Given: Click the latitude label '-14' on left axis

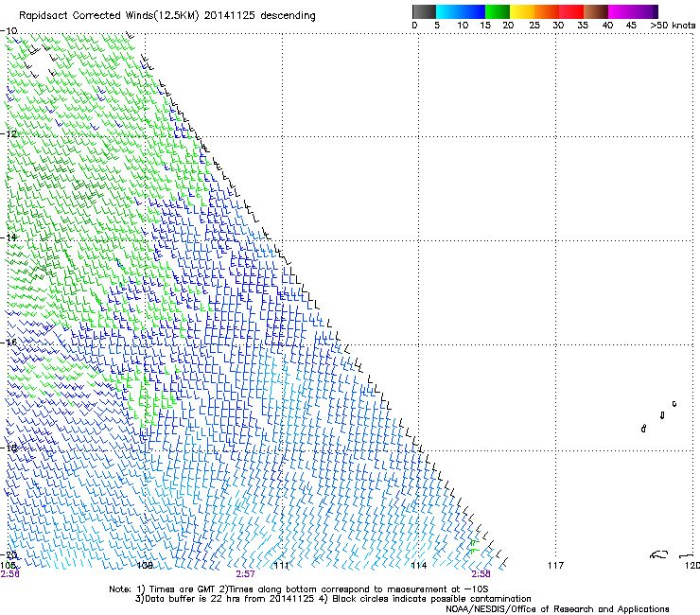Looking at the screenshot, I should pos(9,237).
